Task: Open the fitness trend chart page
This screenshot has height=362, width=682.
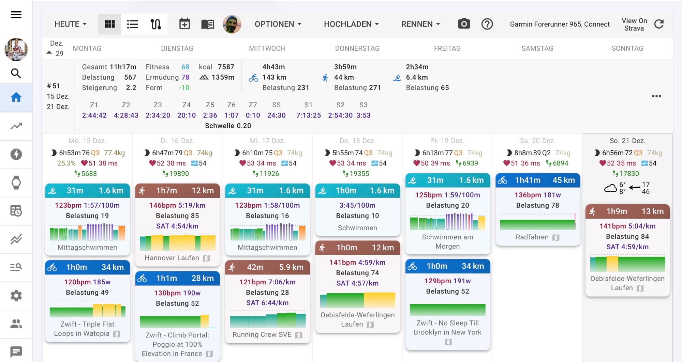Action: (16, 126)
